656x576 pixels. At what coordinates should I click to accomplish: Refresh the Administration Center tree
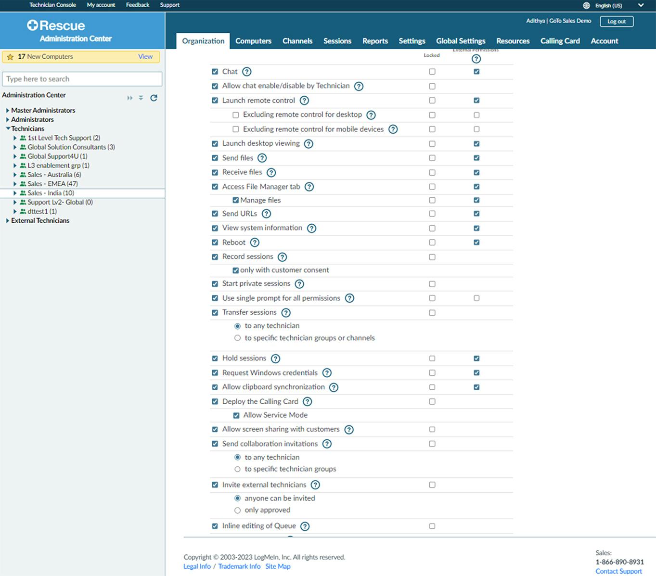[x=154, y=98]
